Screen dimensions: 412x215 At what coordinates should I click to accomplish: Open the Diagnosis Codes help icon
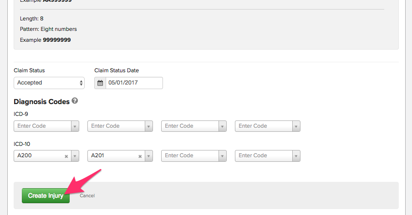click(x=75, y=101)
